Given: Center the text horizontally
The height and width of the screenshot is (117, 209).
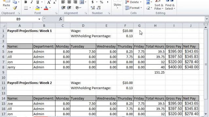Looking at the screenshot, I should [69, 2].
